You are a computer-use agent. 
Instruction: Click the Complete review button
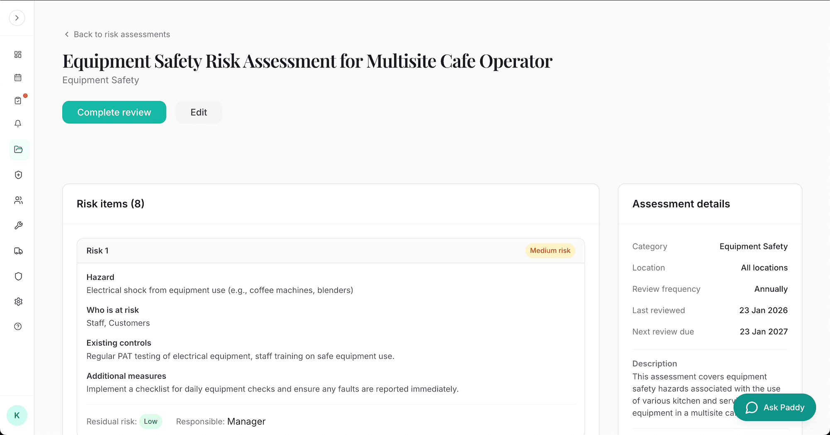114,112
